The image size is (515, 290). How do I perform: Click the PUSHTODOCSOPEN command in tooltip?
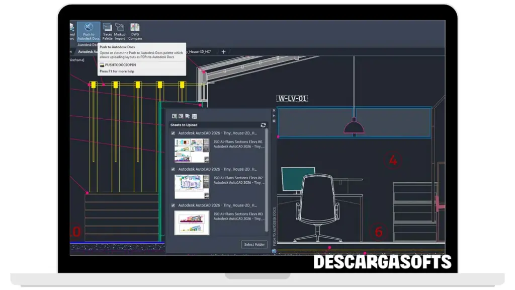(120, 65)
